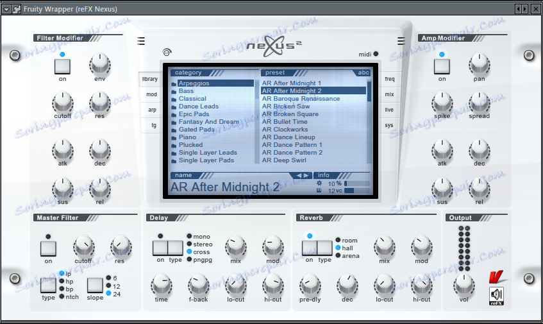The height and width of the screenshot is (324, 543).
Task: Click the Delay type button
Action: (x=176, y=248)
